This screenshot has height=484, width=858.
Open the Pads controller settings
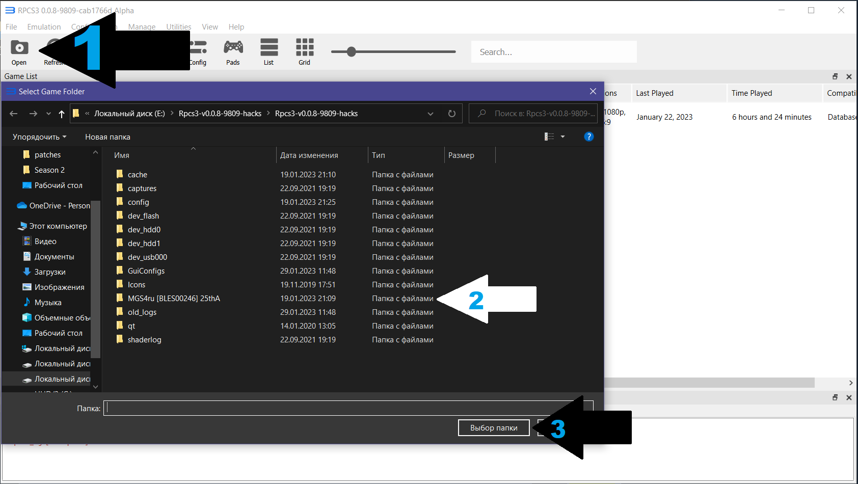pos(233,52)
